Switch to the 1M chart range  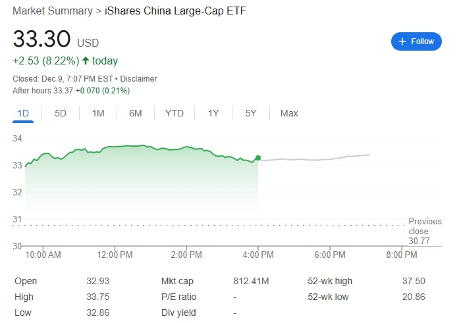(x=98, y=113)
